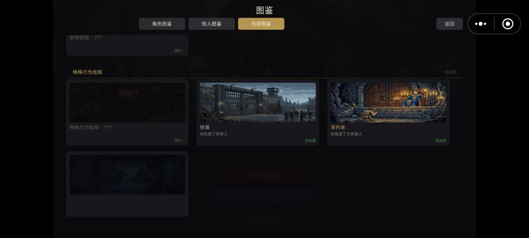Click the 铁幕 ending title

(x=205, y=127)
